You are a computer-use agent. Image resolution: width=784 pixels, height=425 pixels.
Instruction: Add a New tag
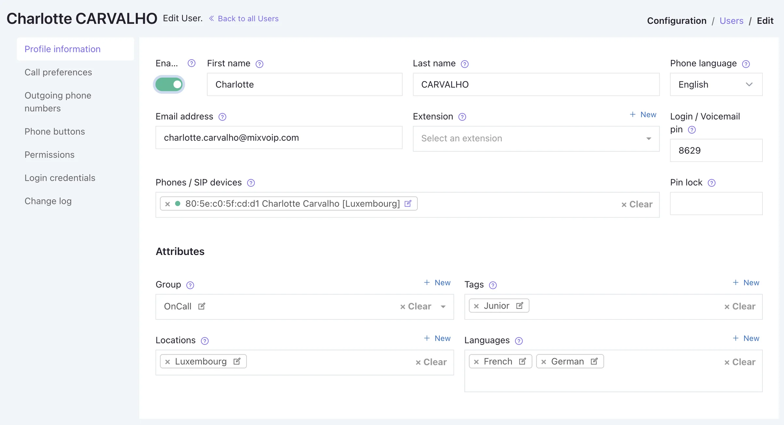click(746, 283)
